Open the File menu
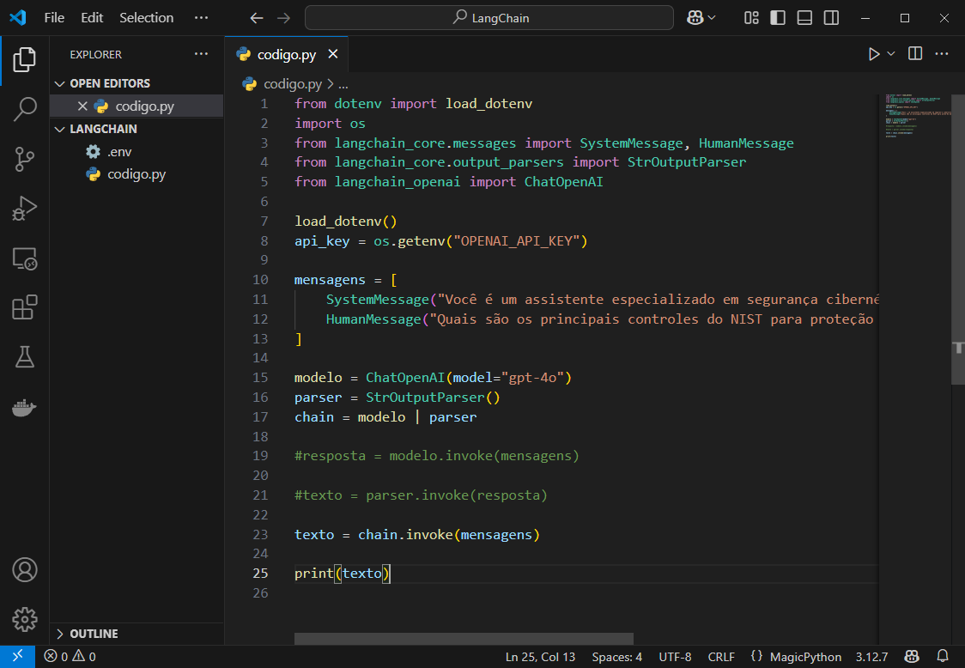 click(x=54, y=18)
